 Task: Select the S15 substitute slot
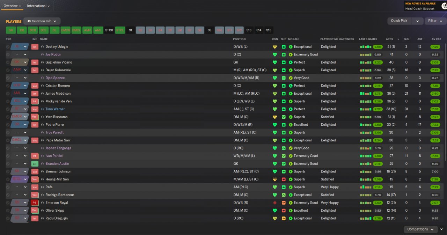(x=269, y=30)
